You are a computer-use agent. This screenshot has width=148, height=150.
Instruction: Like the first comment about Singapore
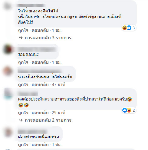pos(23,30)
